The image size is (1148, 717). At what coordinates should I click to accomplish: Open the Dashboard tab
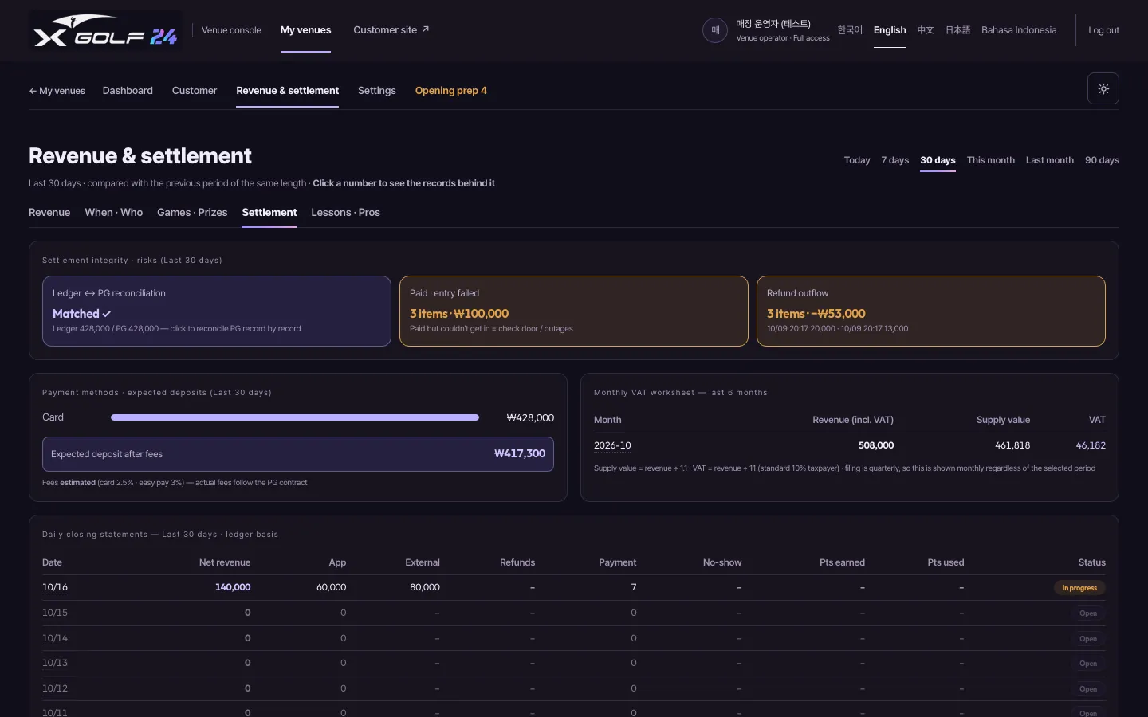click(x=128, y=91)
